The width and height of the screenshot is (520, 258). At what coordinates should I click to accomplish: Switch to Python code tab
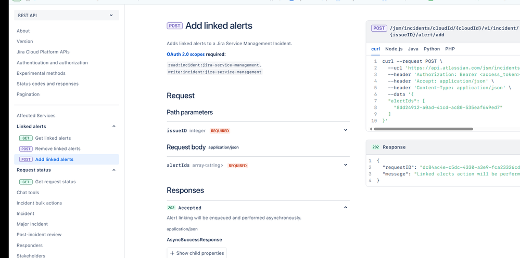coord(432,49)
